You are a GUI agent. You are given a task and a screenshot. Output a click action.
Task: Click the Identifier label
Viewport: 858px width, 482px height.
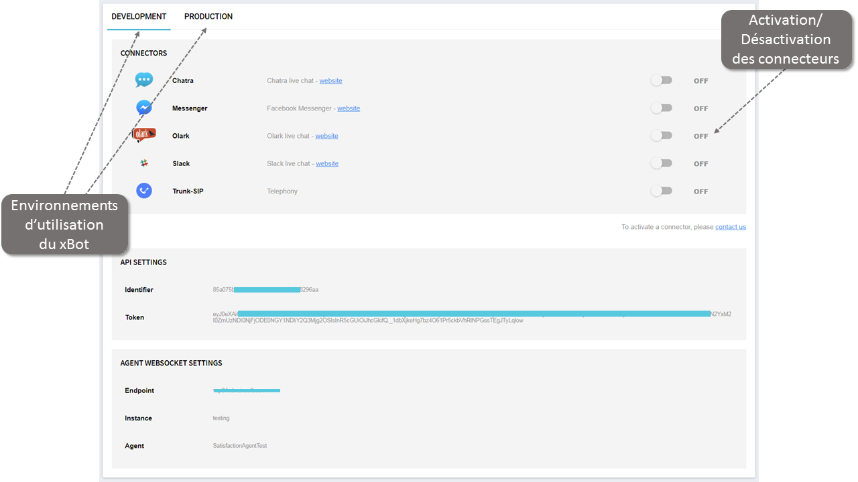139,290
